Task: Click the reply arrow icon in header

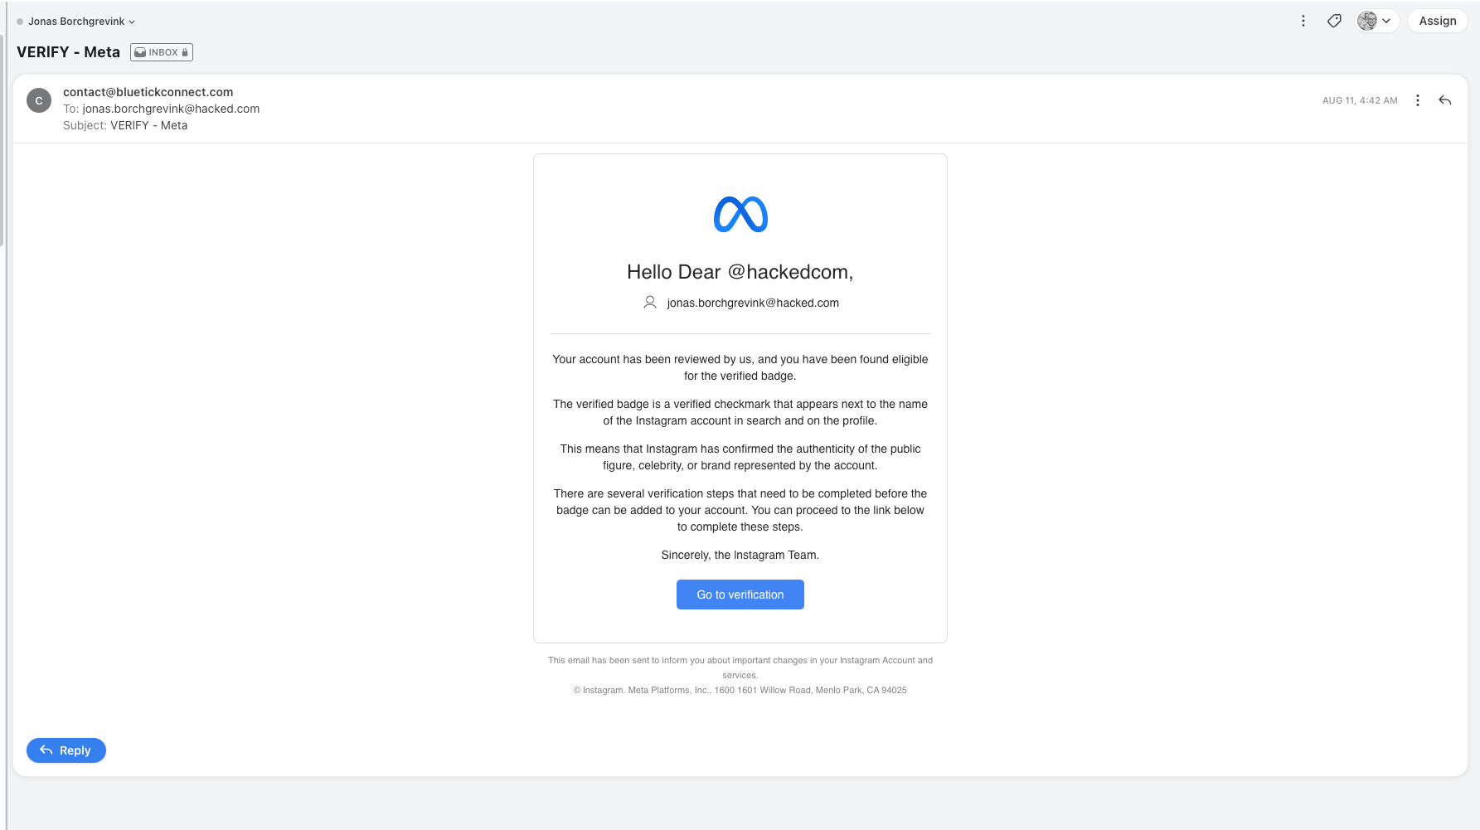Action: coord(1445,100)
